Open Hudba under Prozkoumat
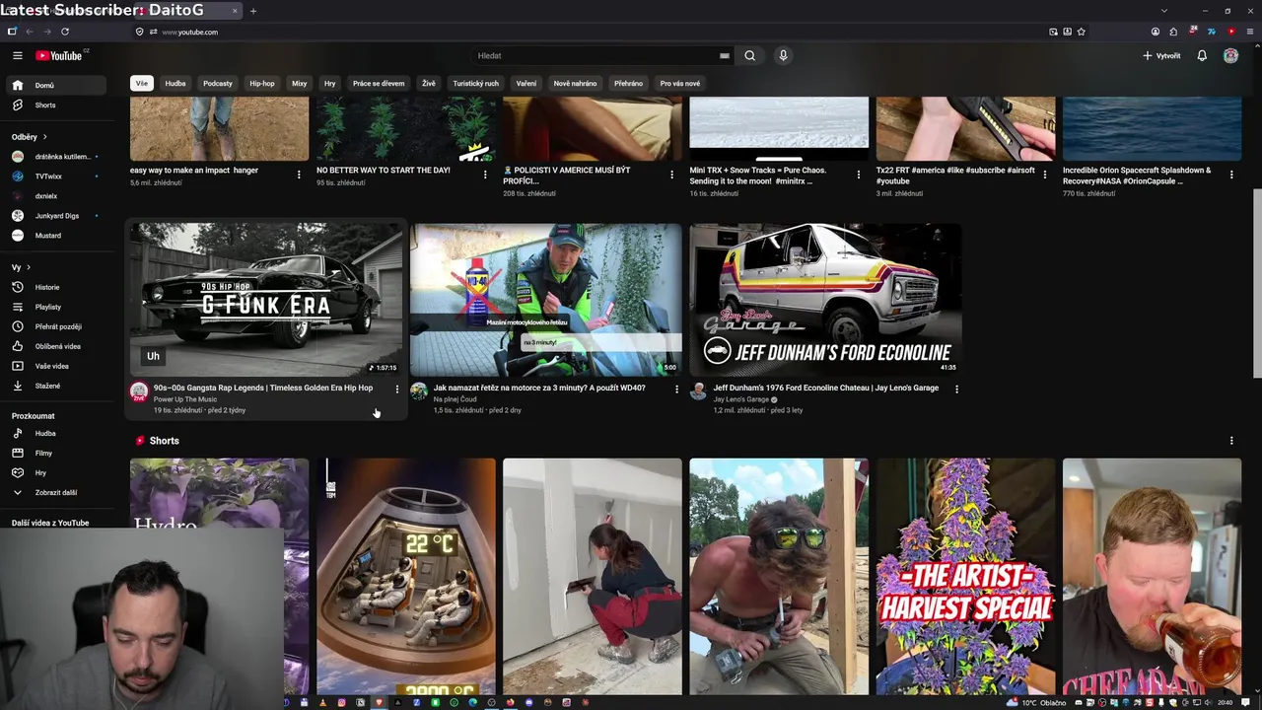The image size is (1262, 710). point(57,433)
